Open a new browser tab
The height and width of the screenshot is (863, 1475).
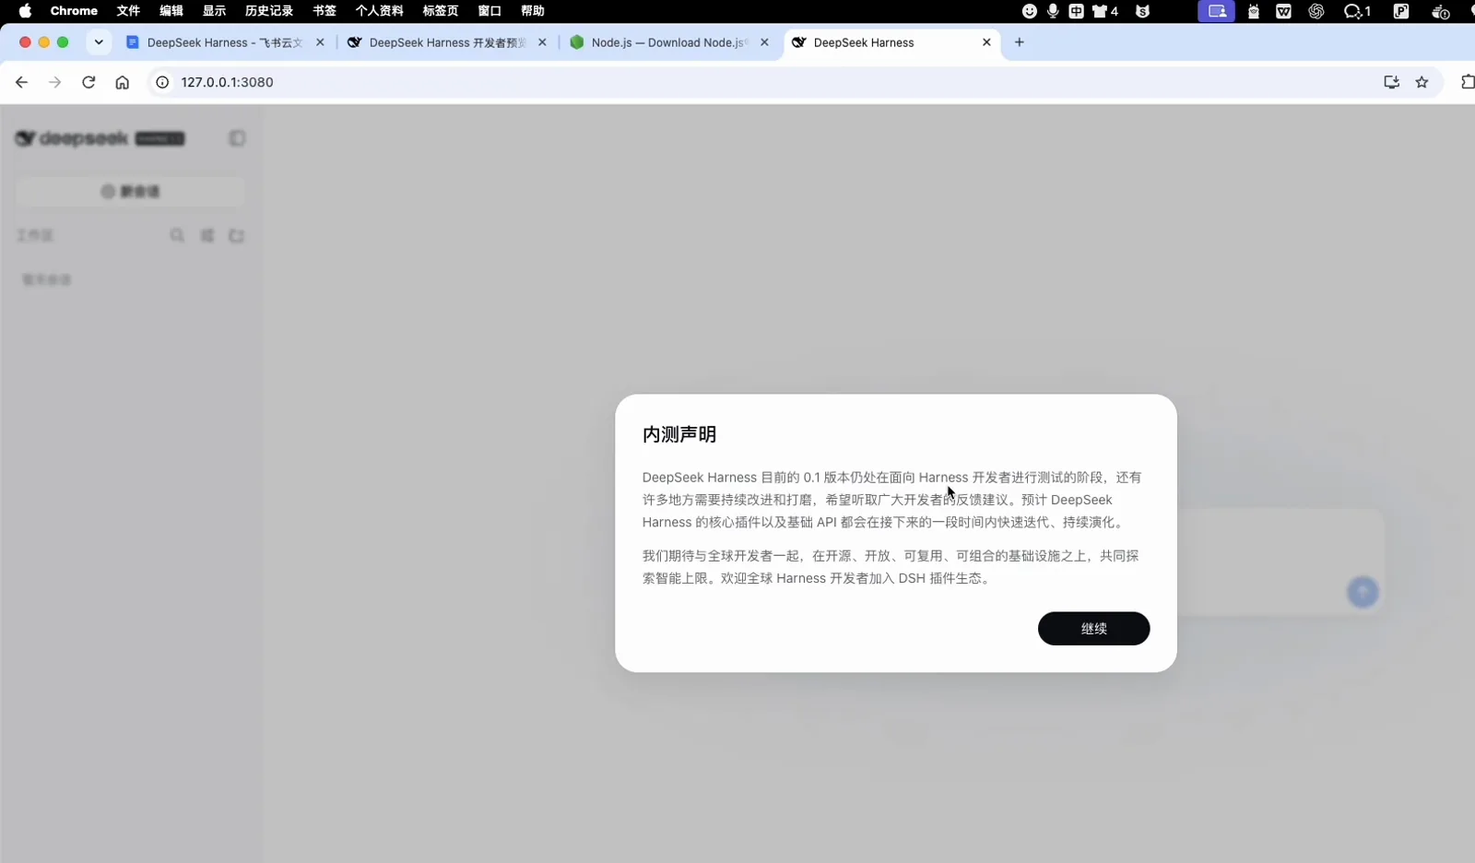pos(1019,42)
